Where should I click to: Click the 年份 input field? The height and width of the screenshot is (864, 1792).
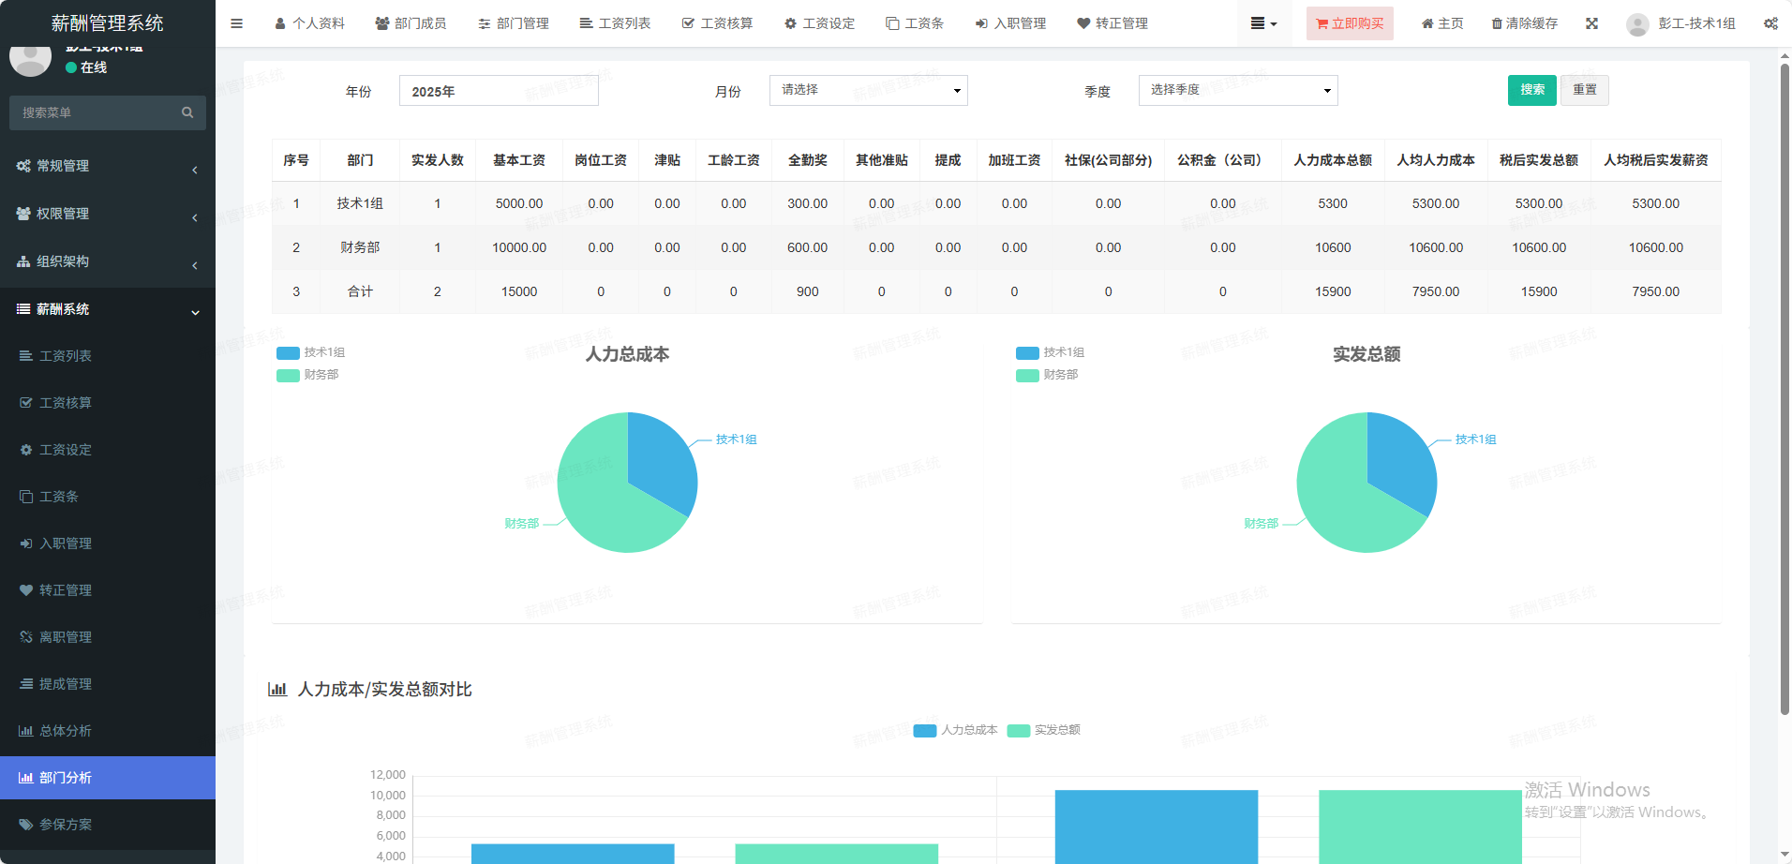coord(499,91)
